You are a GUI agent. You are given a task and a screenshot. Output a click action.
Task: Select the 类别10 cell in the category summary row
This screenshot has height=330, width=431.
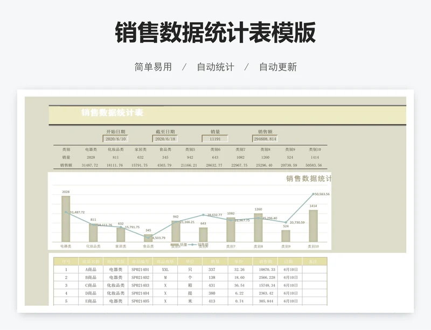coord(315,150)
